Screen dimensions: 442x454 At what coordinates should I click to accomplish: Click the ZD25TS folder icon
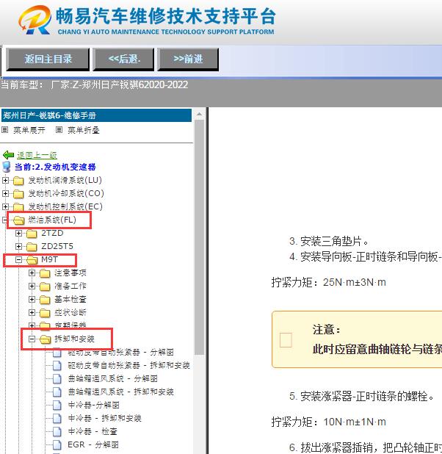coord(32,247)
